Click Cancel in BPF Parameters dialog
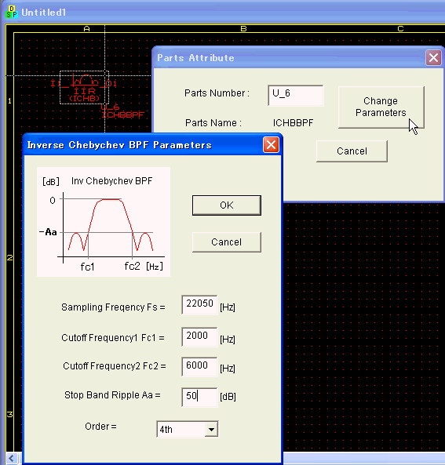445x465 pixels. pyautogui.click(x=227, y=242)
